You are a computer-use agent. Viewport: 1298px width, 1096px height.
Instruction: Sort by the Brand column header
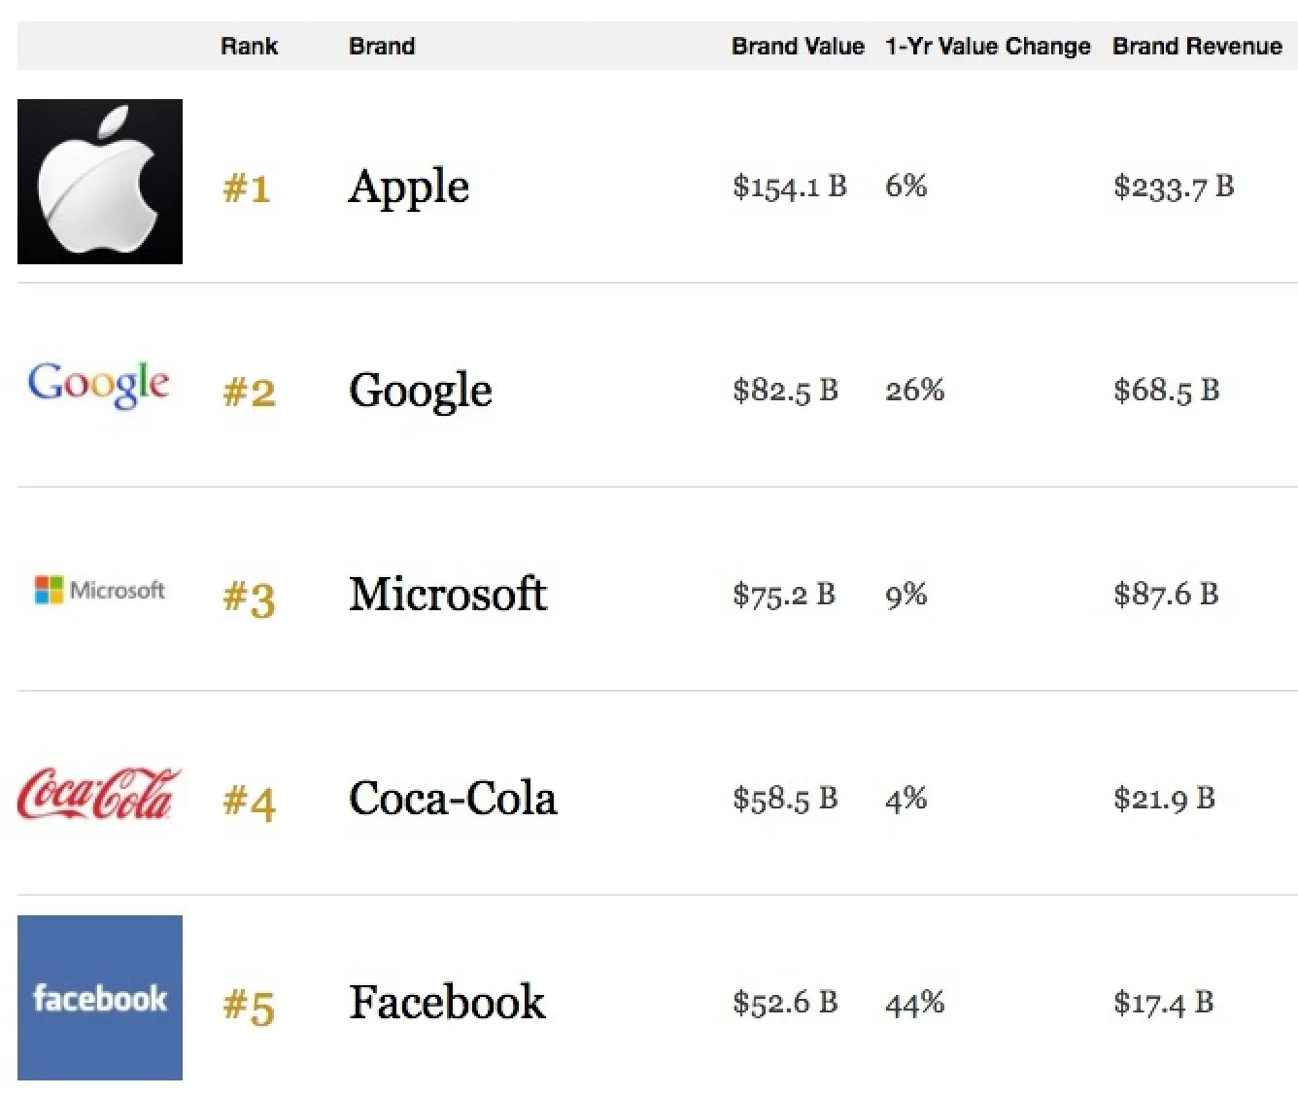coord(382,47)
